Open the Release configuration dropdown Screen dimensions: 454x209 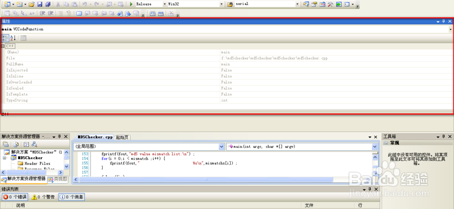(165, 4)
